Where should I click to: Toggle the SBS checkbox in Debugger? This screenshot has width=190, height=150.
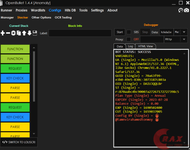[x=129, y=32]
